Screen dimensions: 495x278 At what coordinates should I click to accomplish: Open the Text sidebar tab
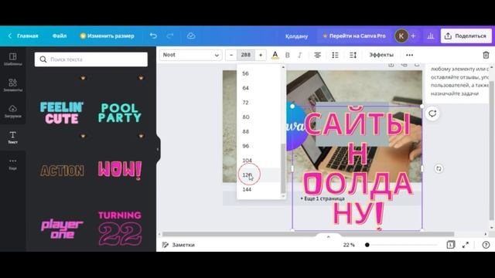coord(12,137)
